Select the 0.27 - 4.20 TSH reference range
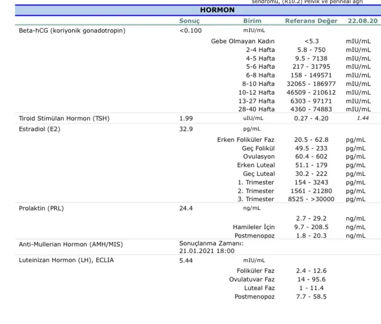Image resolution: width=381 pixels, height=324 pixels. tap(311, 118)
